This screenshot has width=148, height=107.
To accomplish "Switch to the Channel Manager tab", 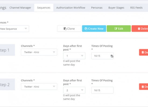I will click(20, 8).
